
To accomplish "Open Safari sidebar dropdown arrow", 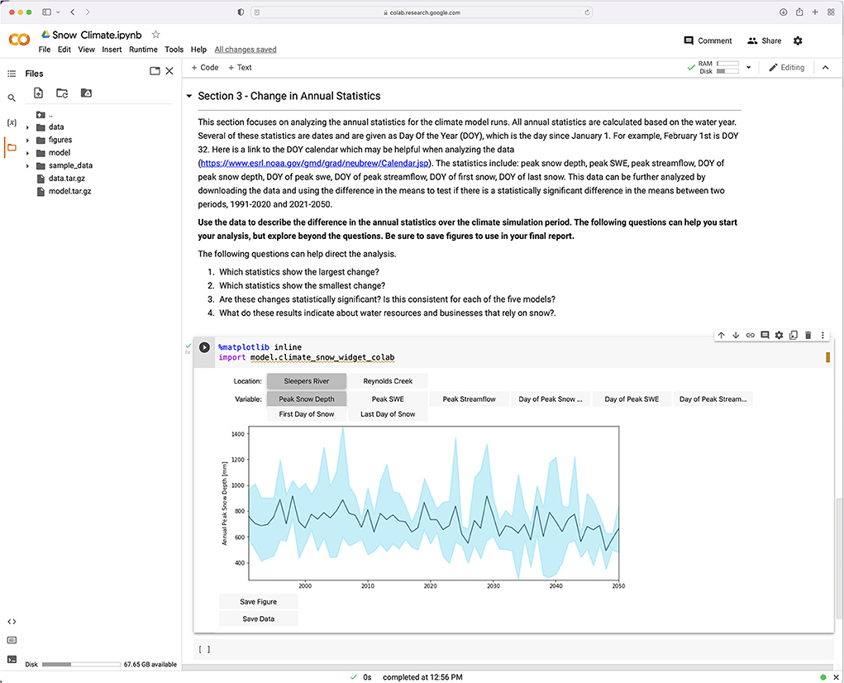I will click(58, 12).
